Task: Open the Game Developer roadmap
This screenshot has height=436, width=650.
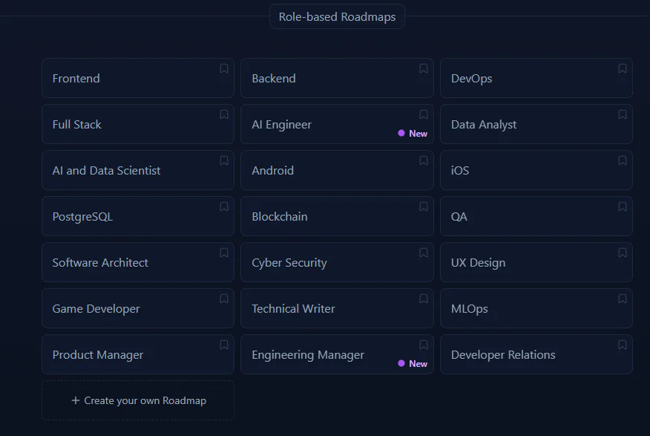Action: (x=96, y=309)
